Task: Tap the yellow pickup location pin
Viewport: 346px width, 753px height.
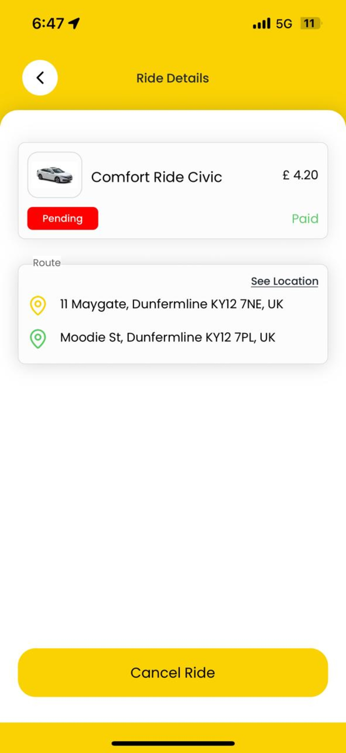Action: 38,305
